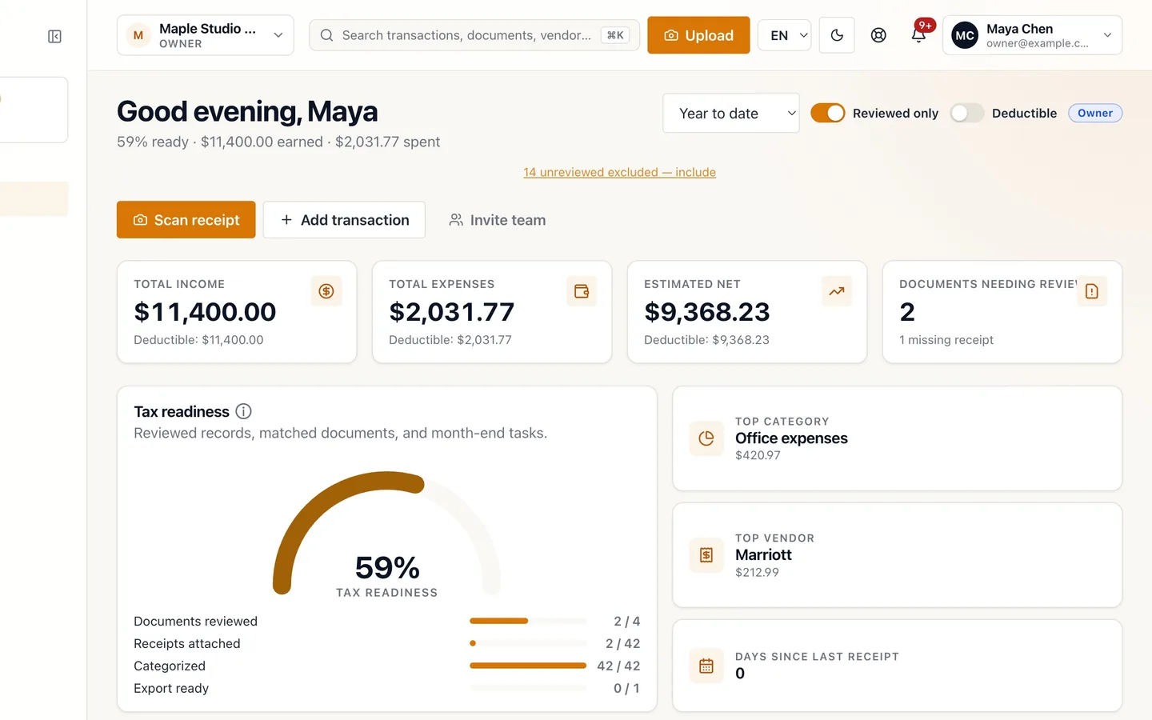Viewport: 1152px width, 720px height.
Task: Open the EN language dropdown
Action: (785, 35)
